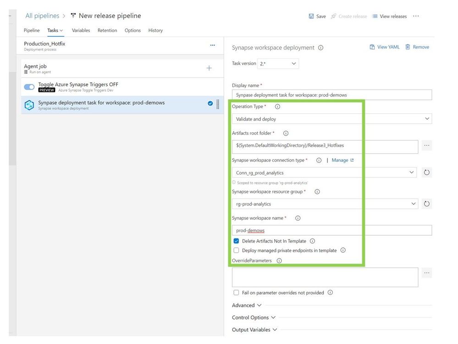This screenshot has height=344, width=458.
Task: Browse the Artifacts root folder with the ellipsis button
Action: 426,146
